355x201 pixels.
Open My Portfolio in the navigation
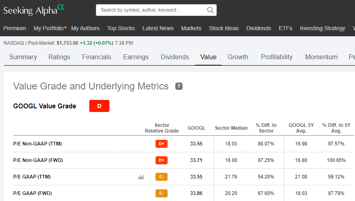pos(49,28)
